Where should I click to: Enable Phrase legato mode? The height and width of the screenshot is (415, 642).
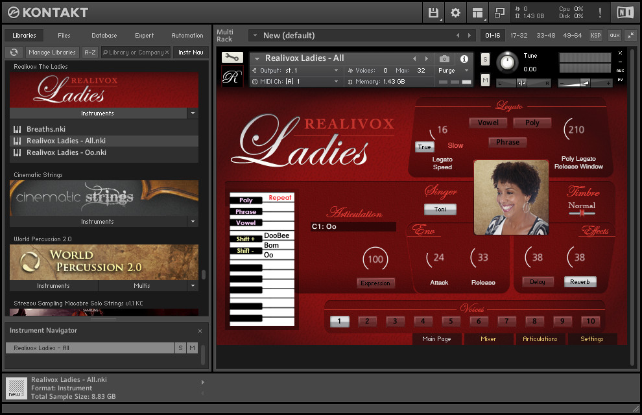[508, 142]
